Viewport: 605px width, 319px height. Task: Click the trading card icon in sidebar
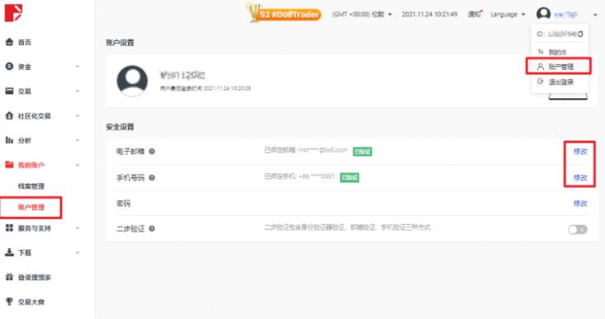[x=9, y=91]
